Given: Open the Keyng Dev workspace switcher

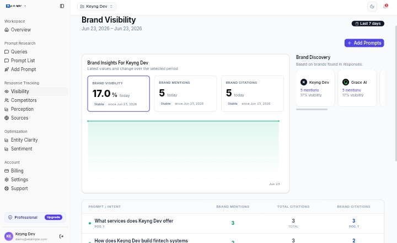Looking at the screenshot, I should pos(96,6).
